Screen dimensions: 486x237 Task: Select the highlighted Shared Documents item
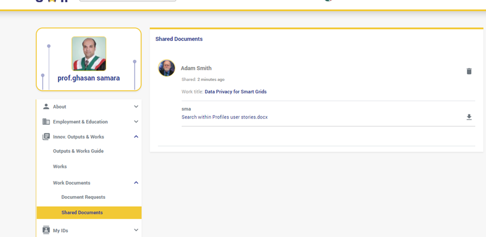coord(82,213)
